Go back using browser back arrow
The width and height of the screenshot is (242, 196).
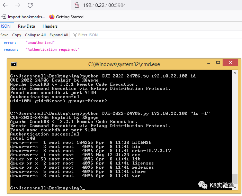[x=5, y=5]
